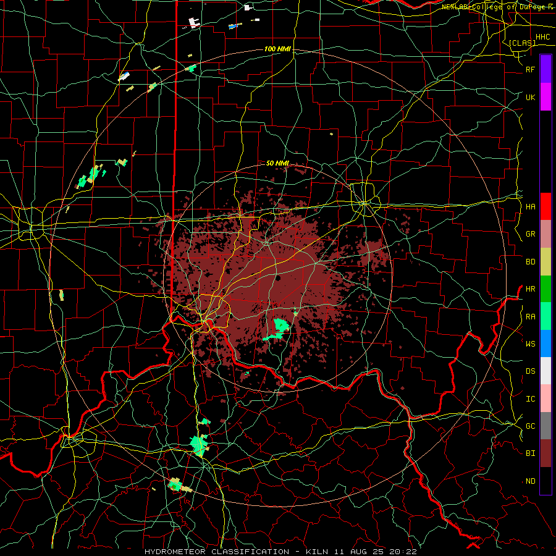The height and width of the screenshot is (556, 556).
Task: Click the ND legend label
Action: pyautogui.click(x=530, y=481)
